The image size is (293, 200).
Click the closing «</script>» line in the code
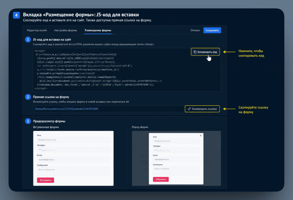coord(41,88)
